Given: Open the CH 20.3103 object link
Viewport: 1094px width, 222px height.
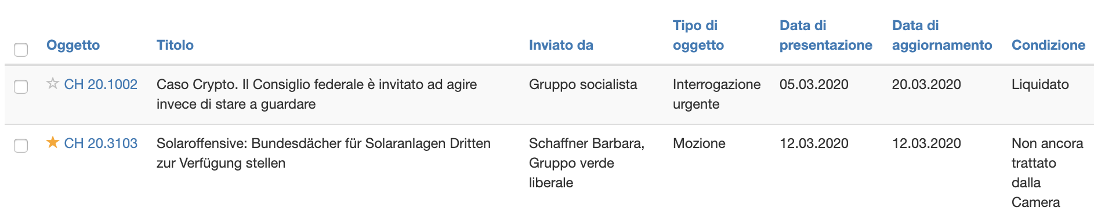Looking at the screenshot, I should pos(101,143).
